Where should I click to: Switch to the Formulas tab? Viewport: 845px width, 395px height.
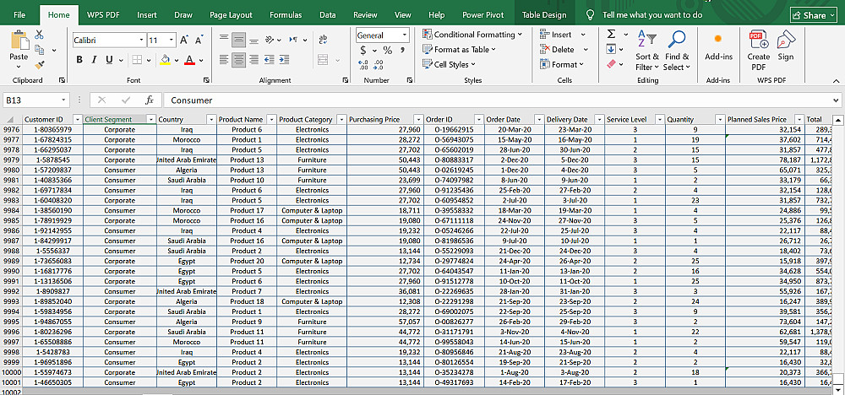pyautogui.click(x=286, y=15)
